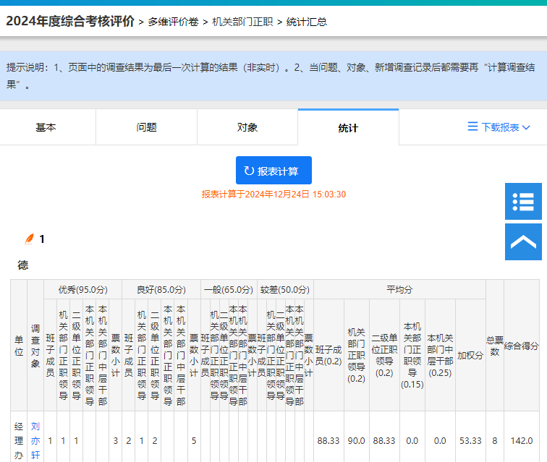
Task: Click the 平均分 column header
Action: coord(400,289)
